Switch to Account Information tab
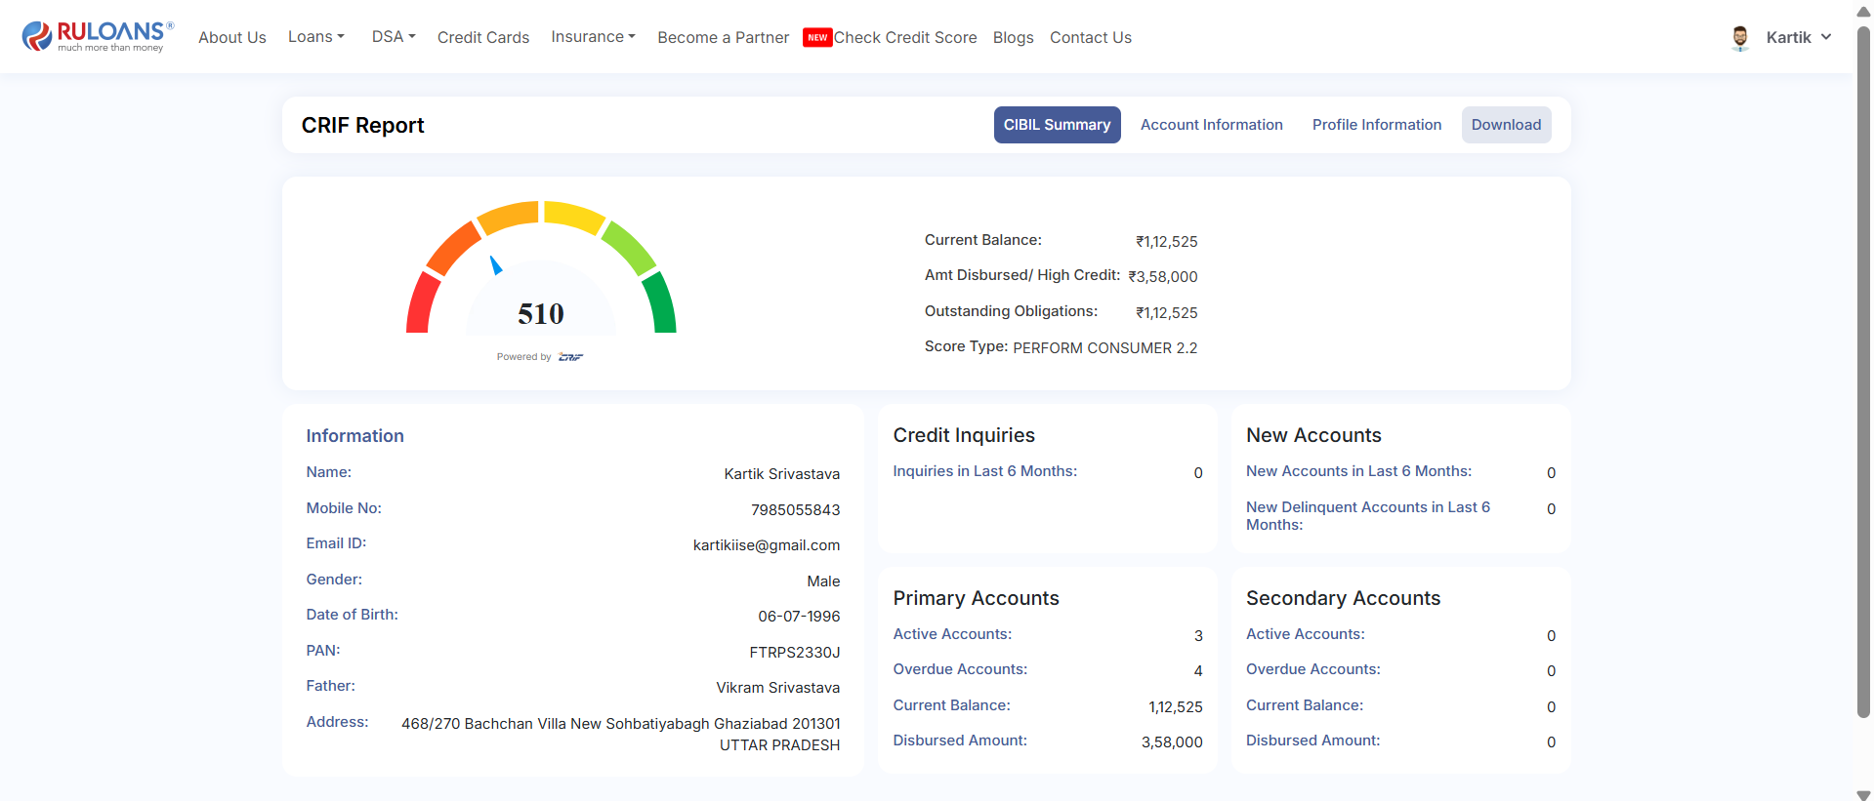Viewport: 1874px width, 801px height. click(1211, 125)
